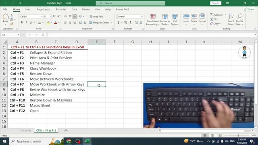
Task: Click the Share button
Action: coord(249,9)
